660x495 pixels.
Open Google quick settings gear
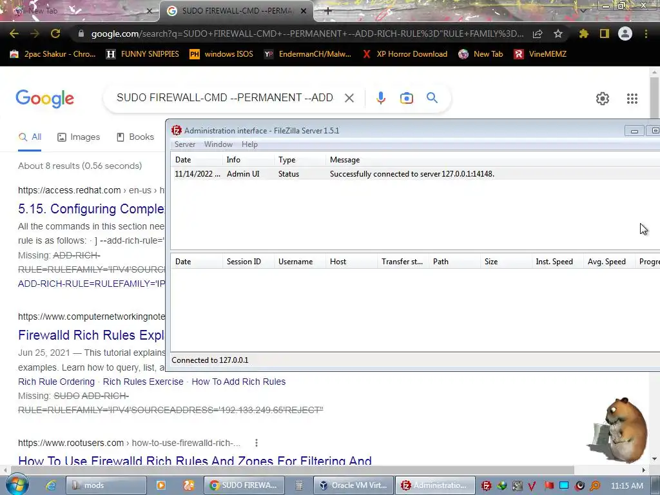click(603, 99)
